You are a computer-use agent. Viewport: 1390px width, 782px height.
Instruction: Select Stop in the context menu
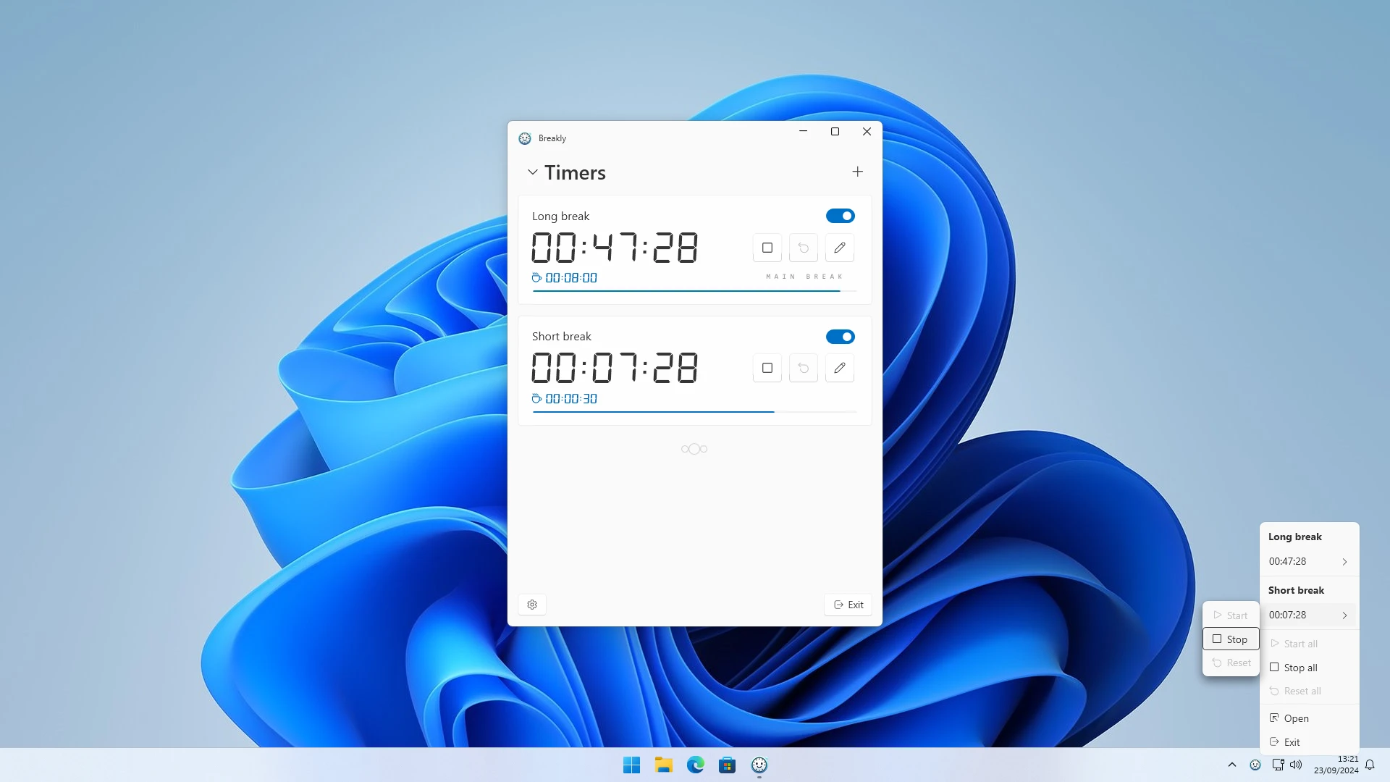coord(1231,639)
